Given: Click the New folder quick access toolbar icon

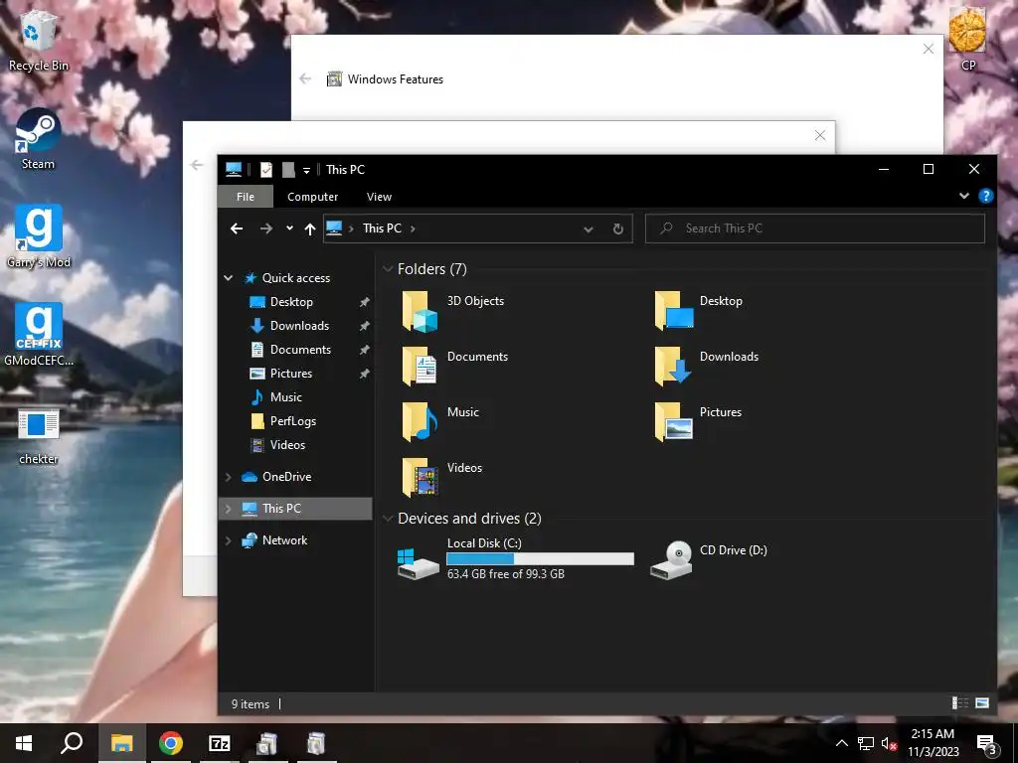Looking at the screenshot, I should [x=288, y=169].
